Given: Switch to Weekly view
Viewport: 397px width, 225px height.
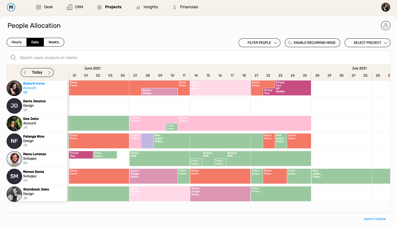Looking at the screenshot, I should 54,42.
